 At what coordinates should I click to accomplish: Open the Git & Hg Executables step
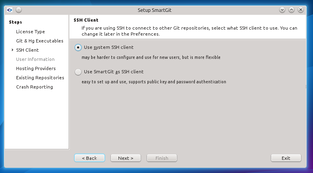click(x=40, y=41)
